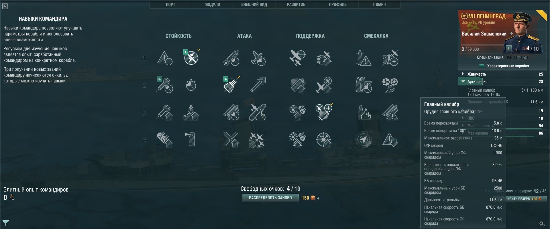Click the РАСПРЕДЕЛИТЬ ЗАНОВО button
550x229 pixels.
point(270,198)
